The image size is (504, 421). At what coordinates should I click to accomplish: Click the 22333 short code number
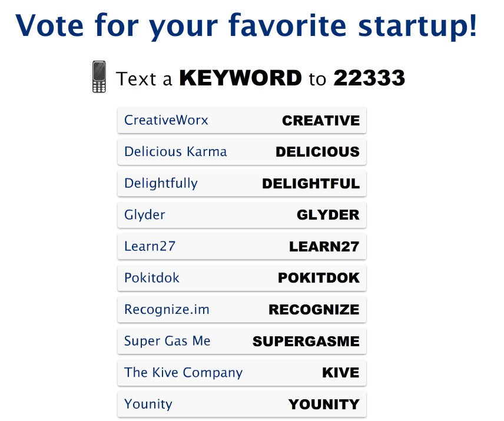click(x=369, y=78)
